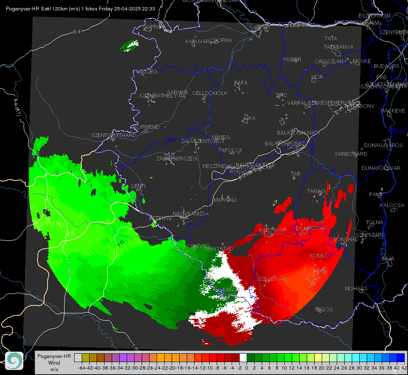Click the LETENYE city label
The height and width of the screenshot is (375, 408).
[x=160, y=218]
